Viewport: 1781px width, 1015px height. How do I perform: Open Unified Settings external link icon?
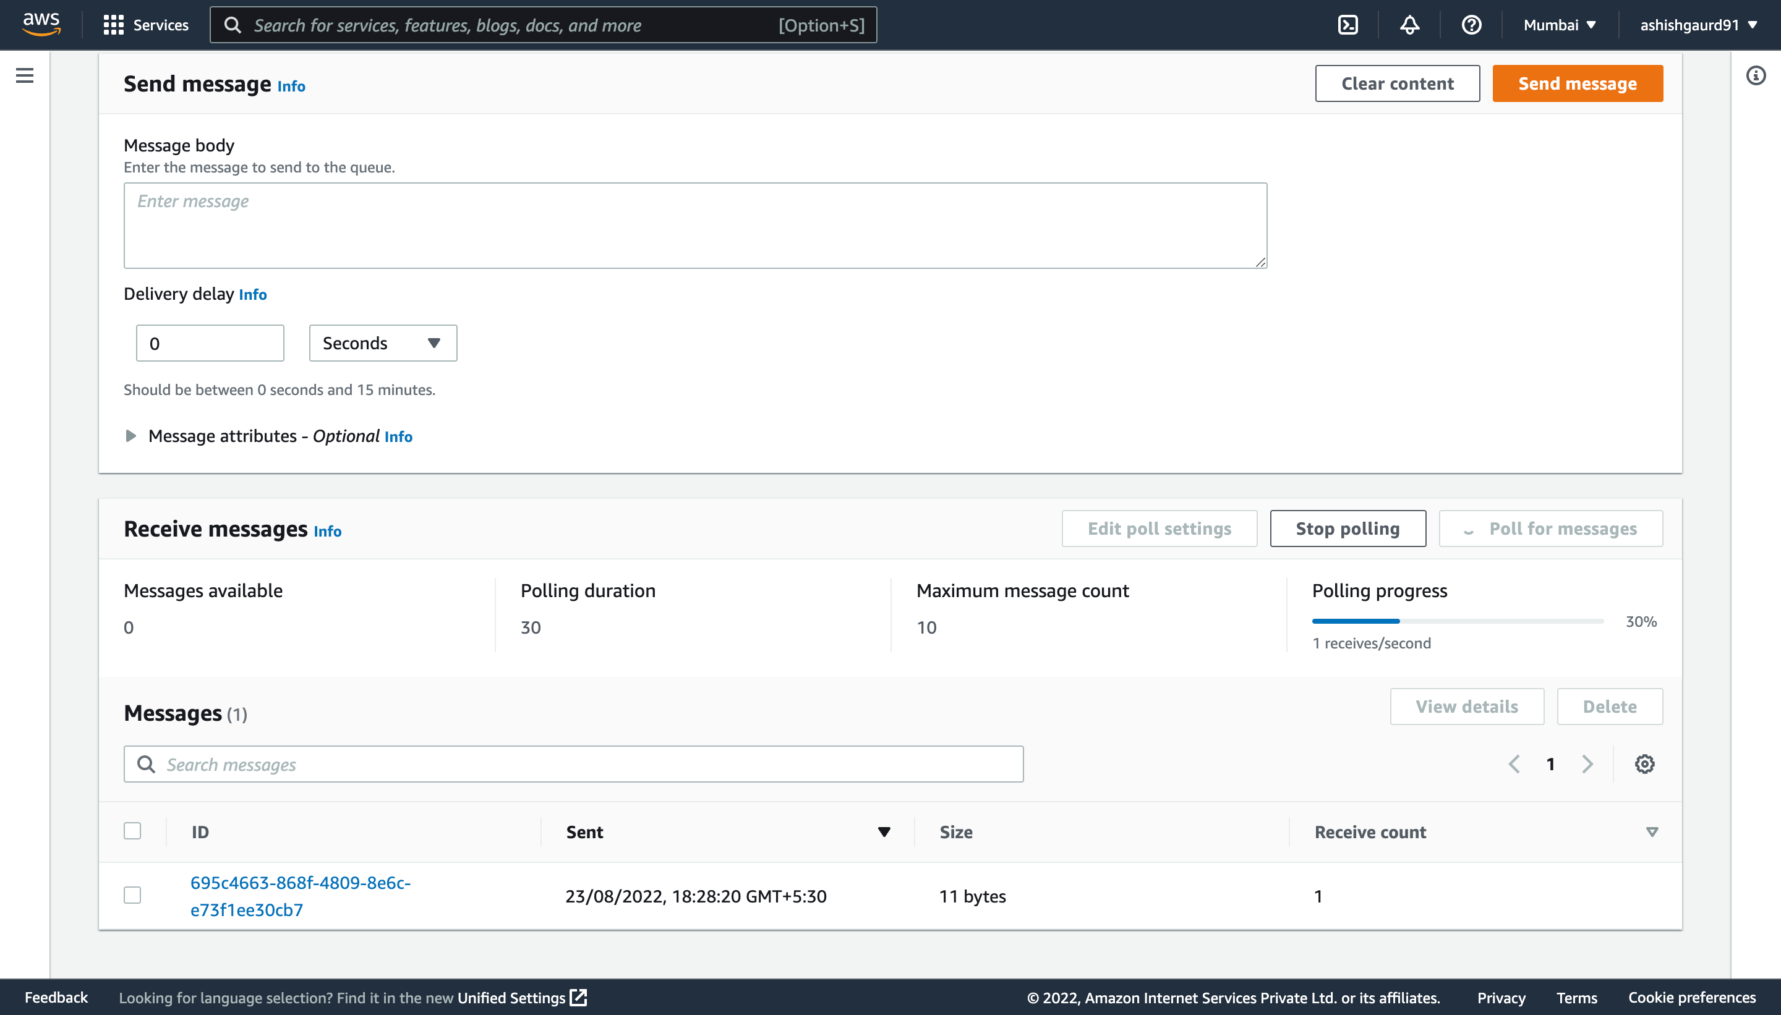tap(578, 998)
